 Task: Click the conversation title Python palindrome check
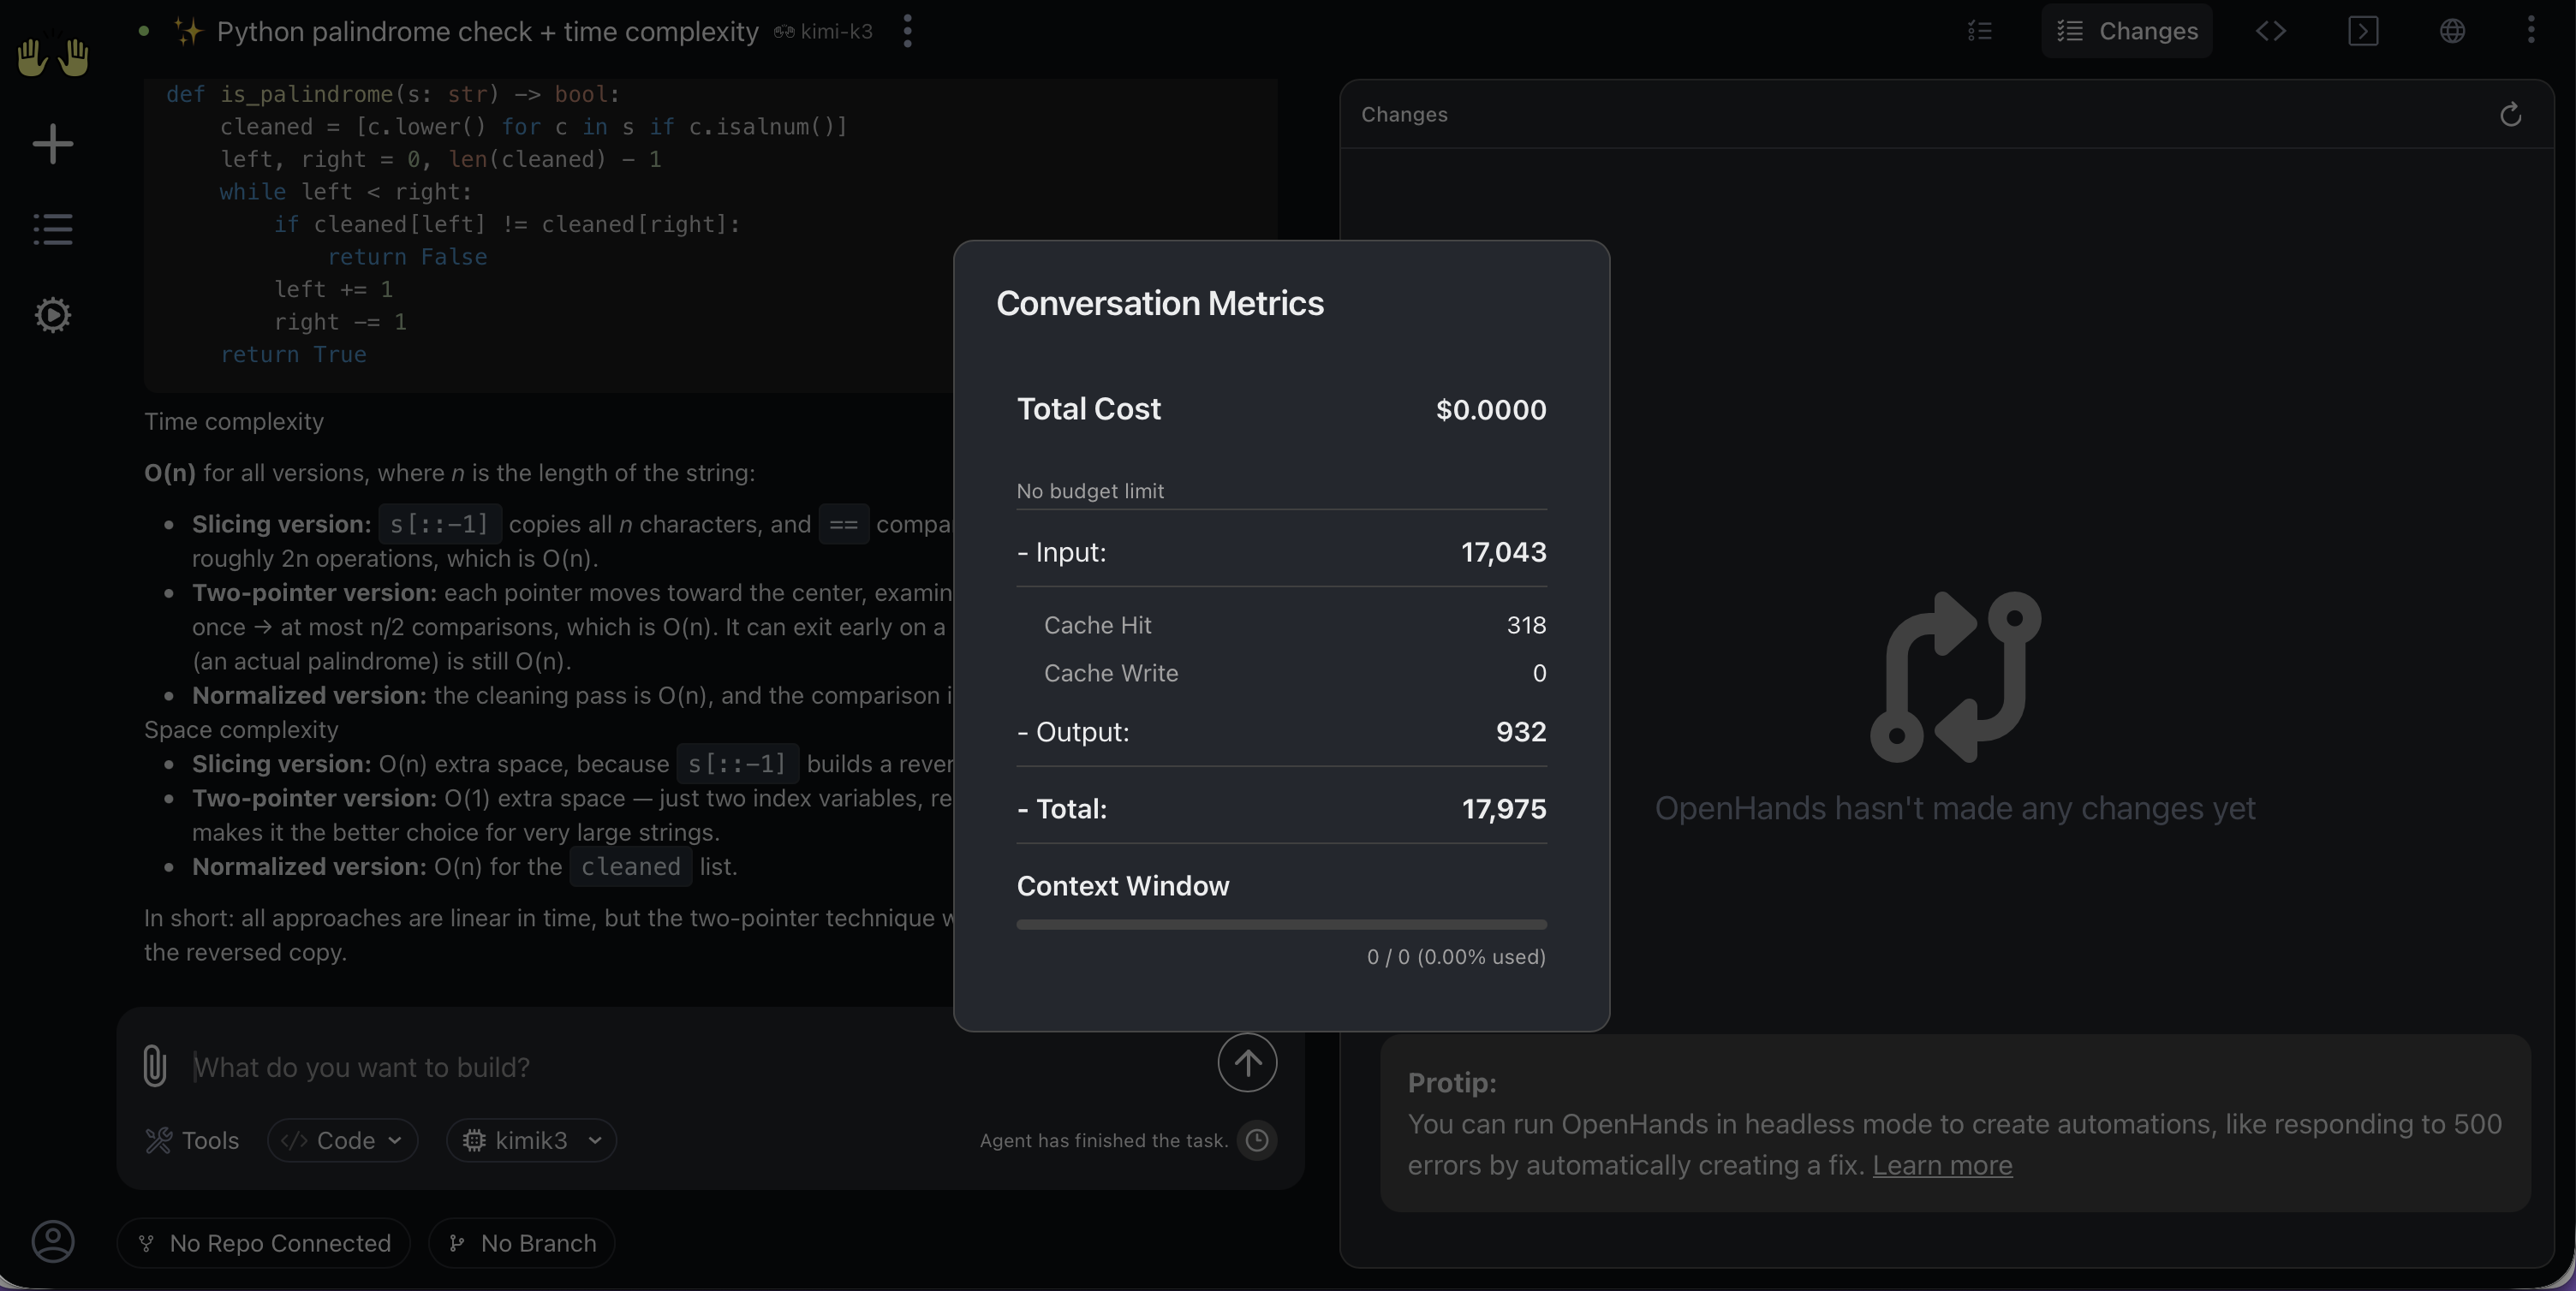[488, 32]
